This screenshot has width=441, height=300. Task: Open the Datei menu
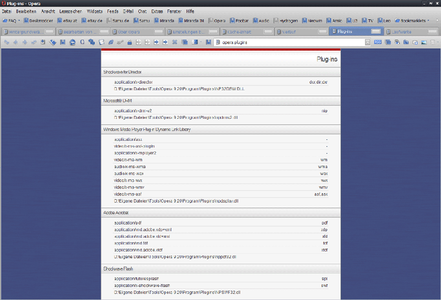coord(7,11)
